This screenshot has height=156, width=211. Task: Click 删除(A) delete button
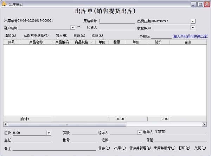(79, 35)
